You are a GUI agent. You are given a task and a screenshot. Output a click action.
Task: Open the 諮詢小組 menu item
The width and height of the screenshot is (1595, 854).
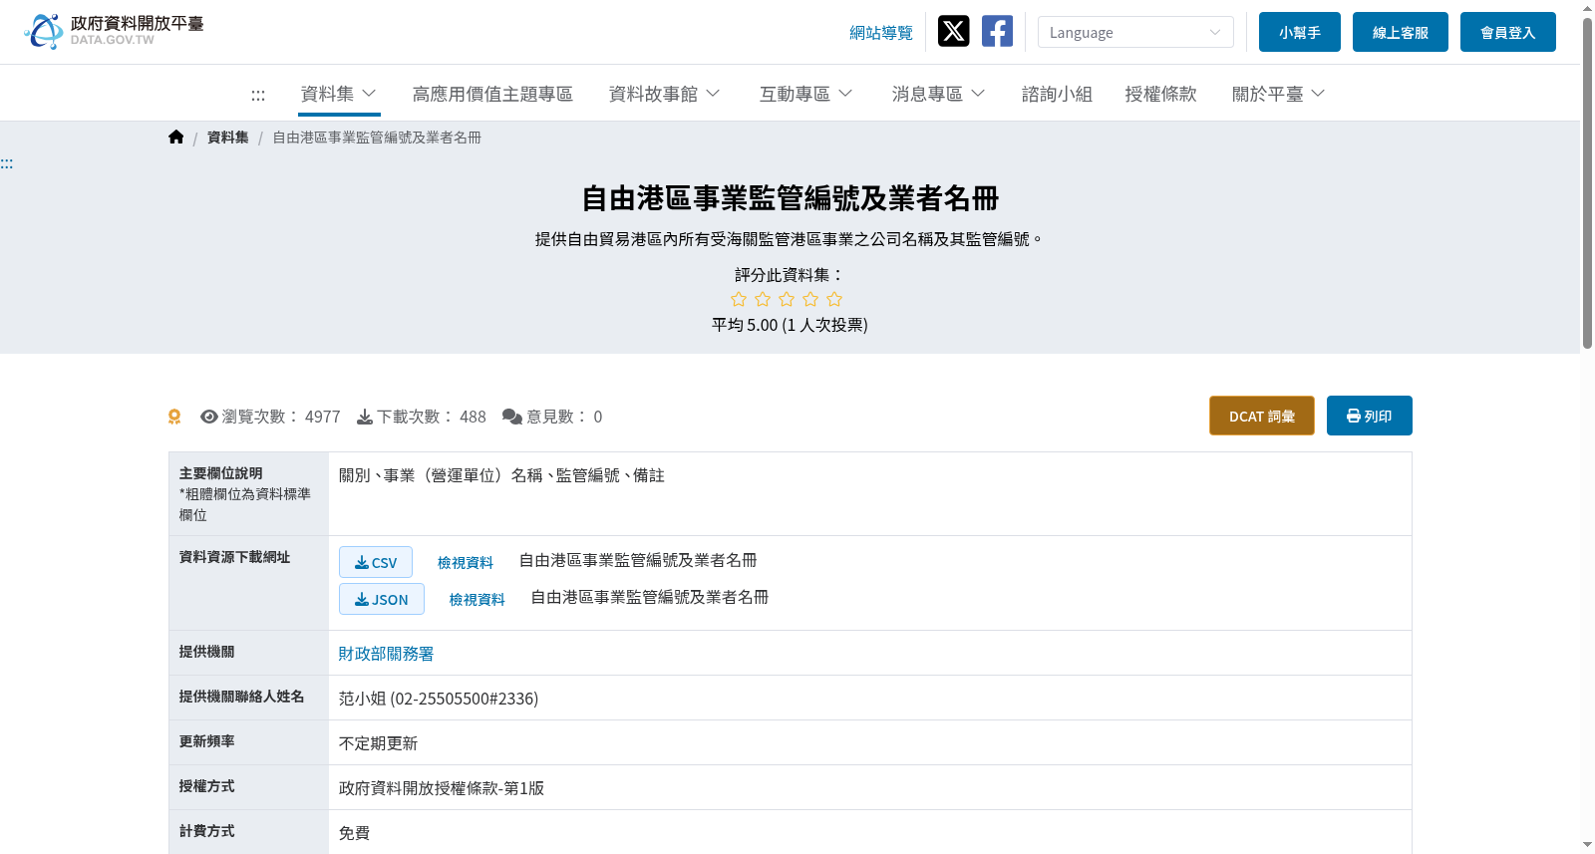(1057, 94)
